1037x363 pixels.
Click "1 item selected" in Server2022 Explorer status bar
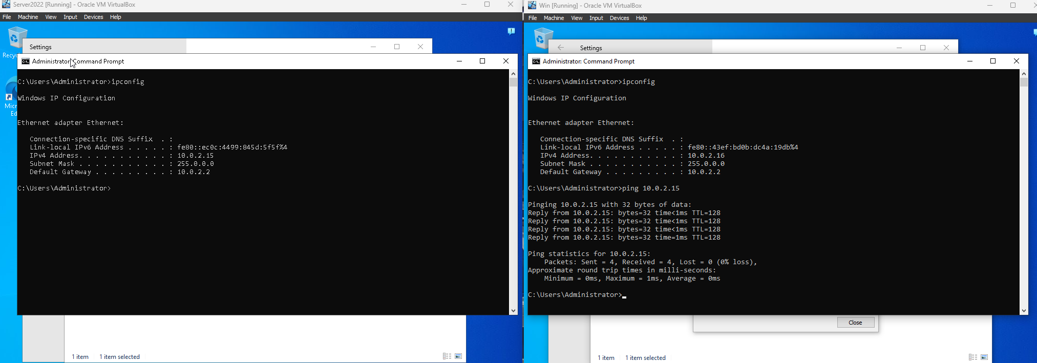(119, 357)
